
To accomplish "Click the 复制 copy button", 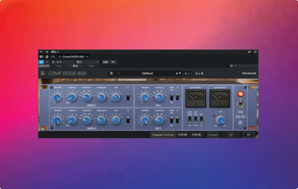I will click(75, 66).
